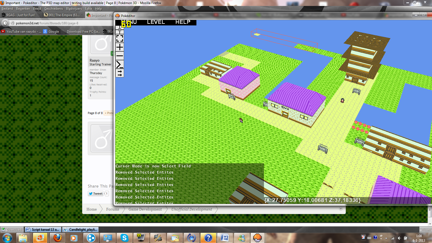Open Firefox Bewerken menu
Image resolution: width=432 pixels, height=243 pixels.
[x=23, y=9]
